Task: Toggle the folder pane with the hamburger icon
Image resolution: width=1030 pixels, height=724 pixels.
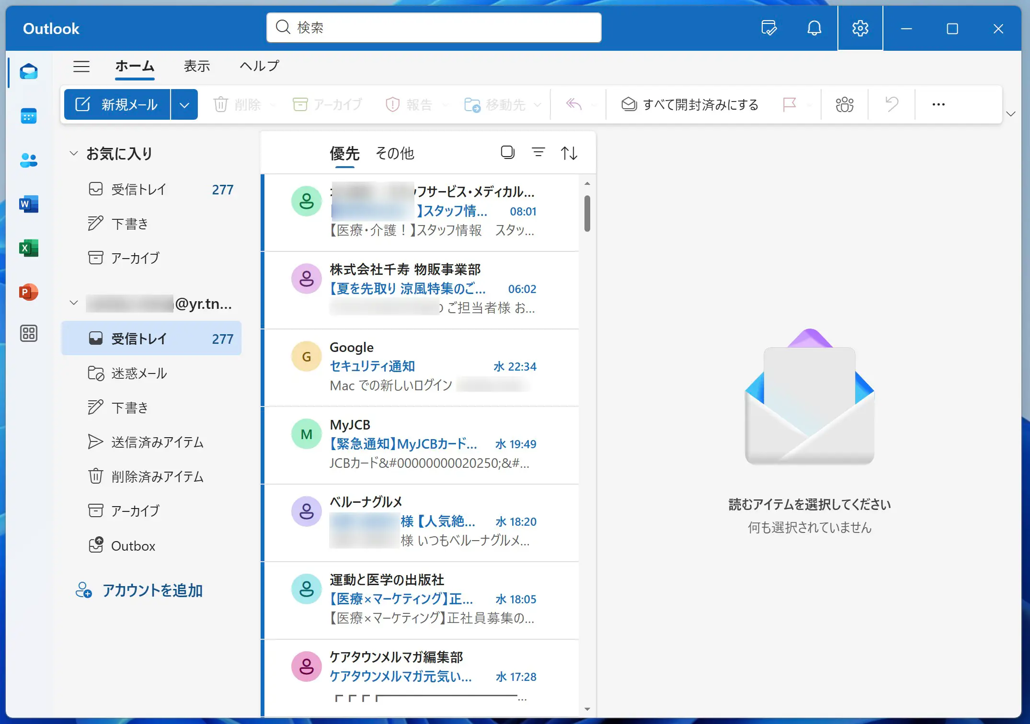Action: [x=81, y=67]
